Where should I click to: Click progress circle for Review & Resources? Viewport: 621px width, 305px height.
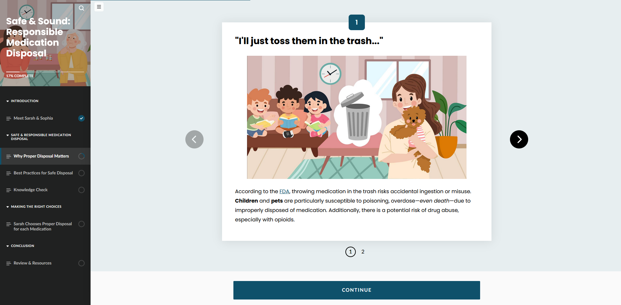click(81, 263)
